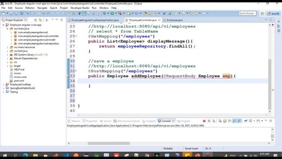The height and width of the screenshot is (159, 282).
Task: Open the EmployeeAngularCrudAppApplication.java tab
Action: click(95, 20)
